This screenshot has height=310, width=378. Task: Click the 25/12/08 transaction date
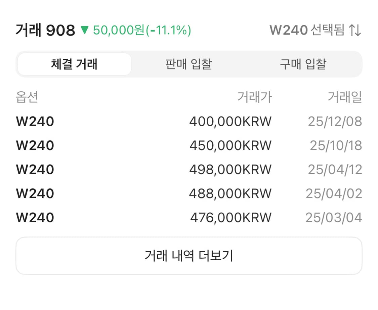[335, 121]
